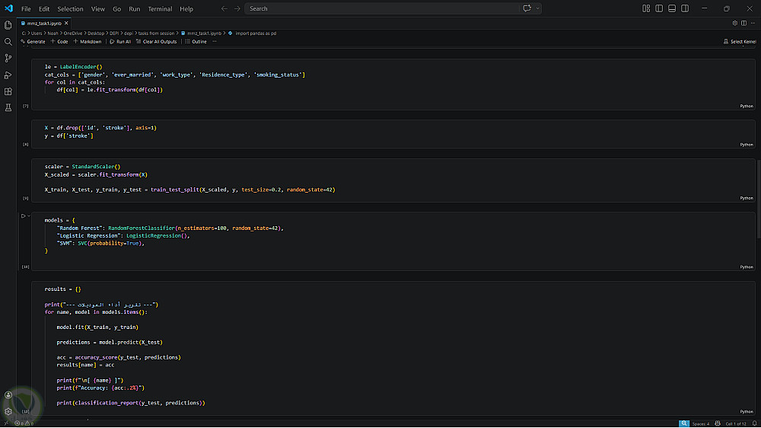Screen dimensions: 761x428
Task: Toggle the primary side bar layout button
Action: [x=658, y=8]
